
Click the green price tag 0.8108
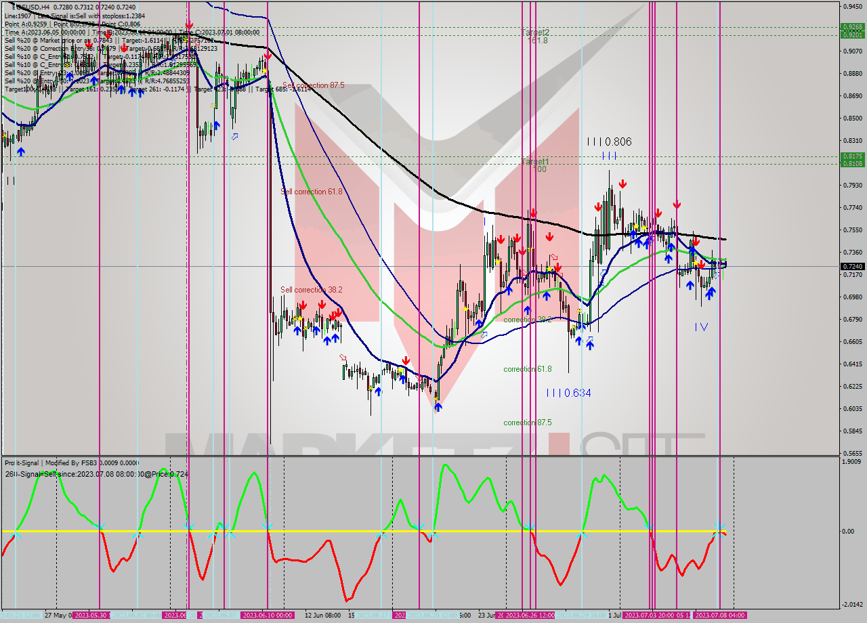[x=852, y=164]
